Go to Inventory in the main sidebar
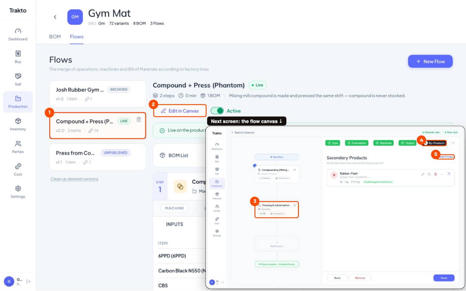Screen dimensions: 466x291 tap(18, 125)
